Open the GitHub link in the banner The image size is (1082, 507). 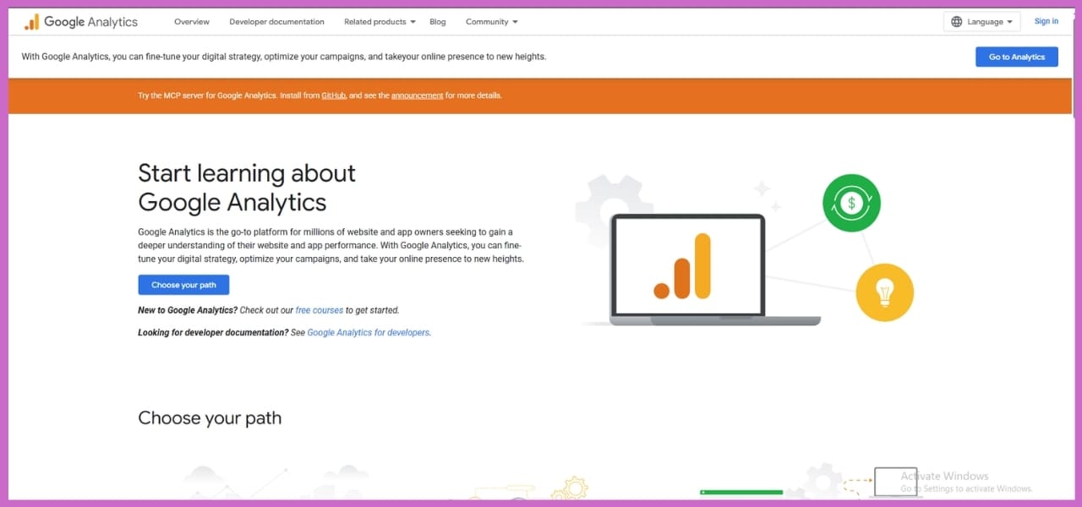pyautogui.click(x=333, y=95)
